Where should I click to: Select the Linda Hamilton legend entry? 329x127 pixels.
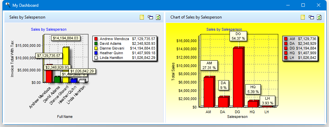(x=125, y=58)
